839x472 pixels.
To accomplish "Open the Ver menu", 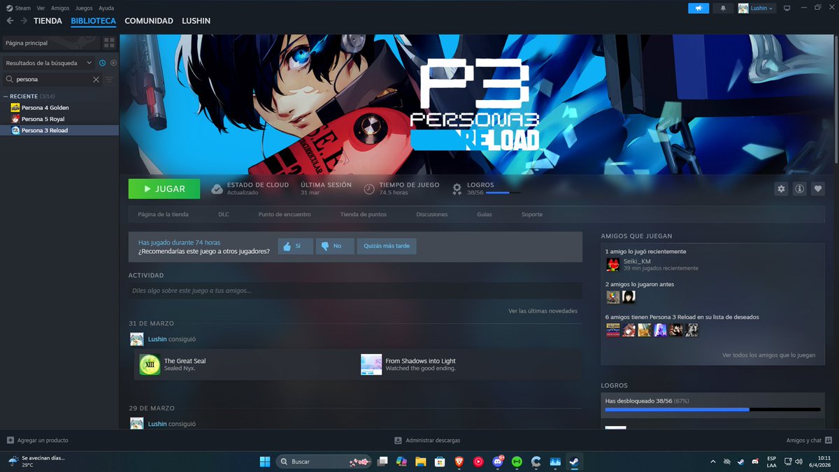I will 41,8.
